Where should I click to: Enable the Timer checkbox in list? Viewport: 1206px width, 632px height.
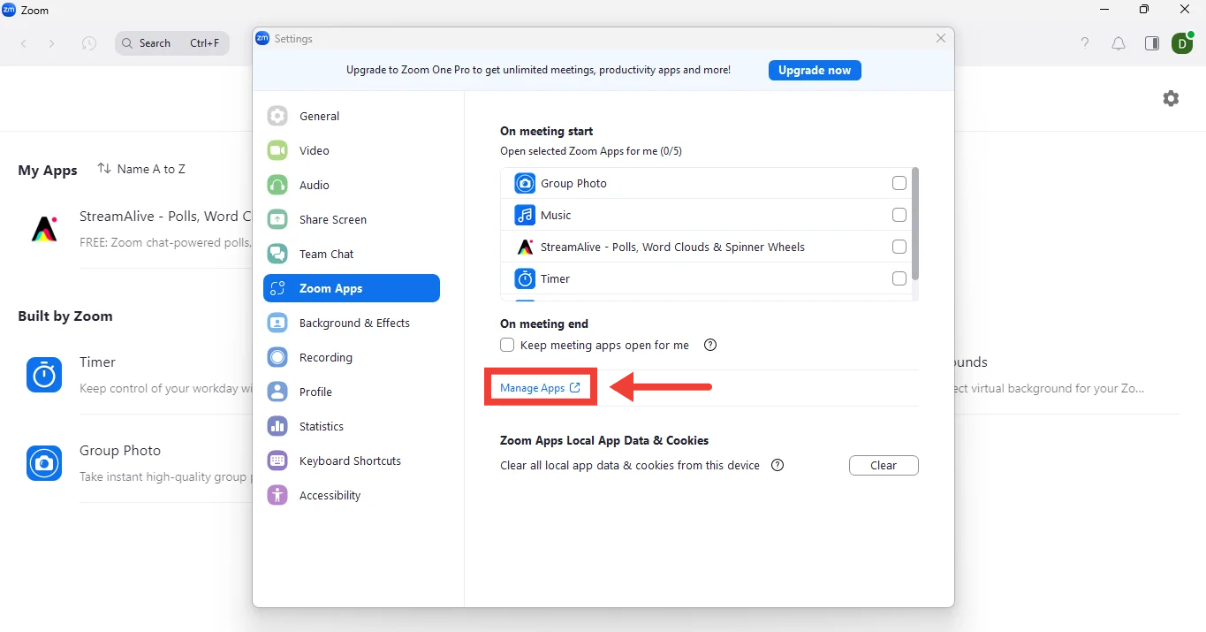coord(899,278)
